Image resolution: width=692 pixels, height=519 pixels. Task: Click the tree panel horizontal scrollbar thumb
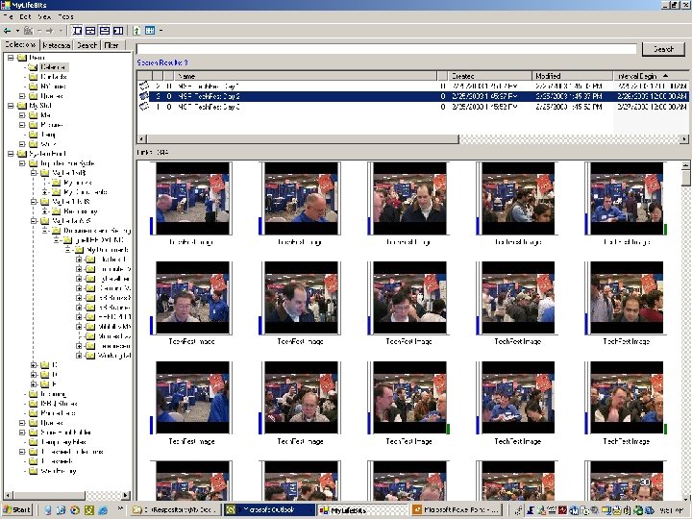(x=49, y=495)
